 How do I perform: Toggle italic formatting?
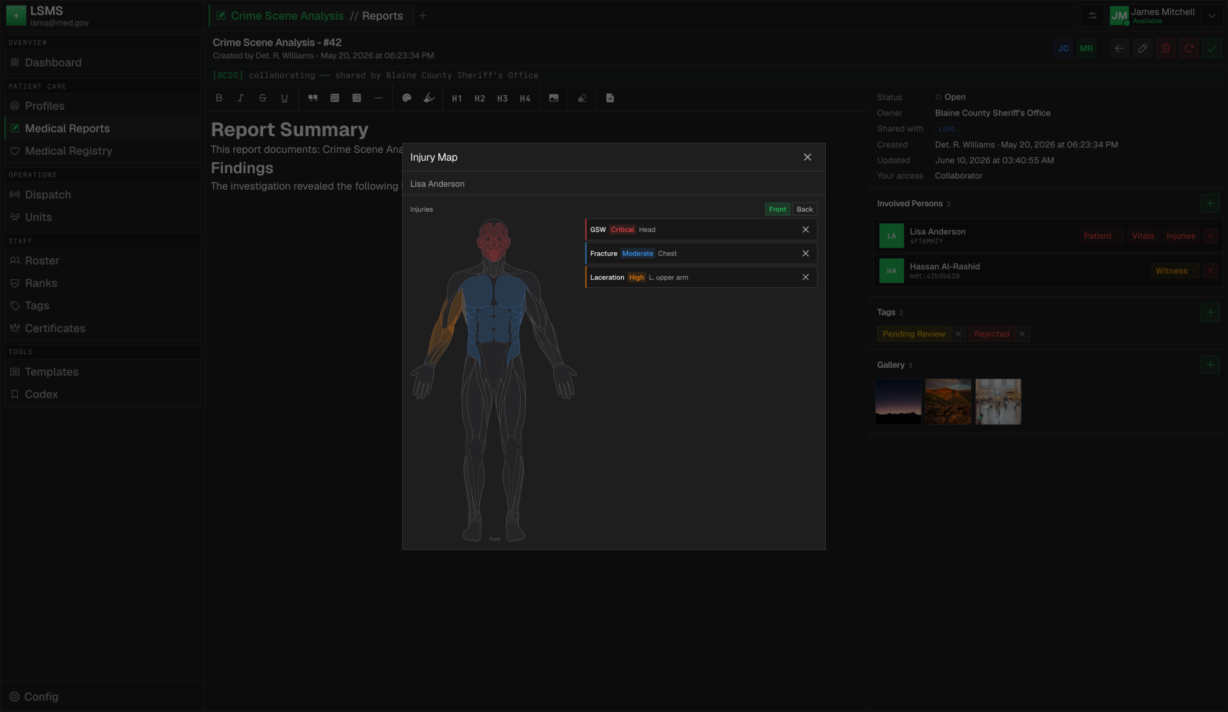pos(241,98)
